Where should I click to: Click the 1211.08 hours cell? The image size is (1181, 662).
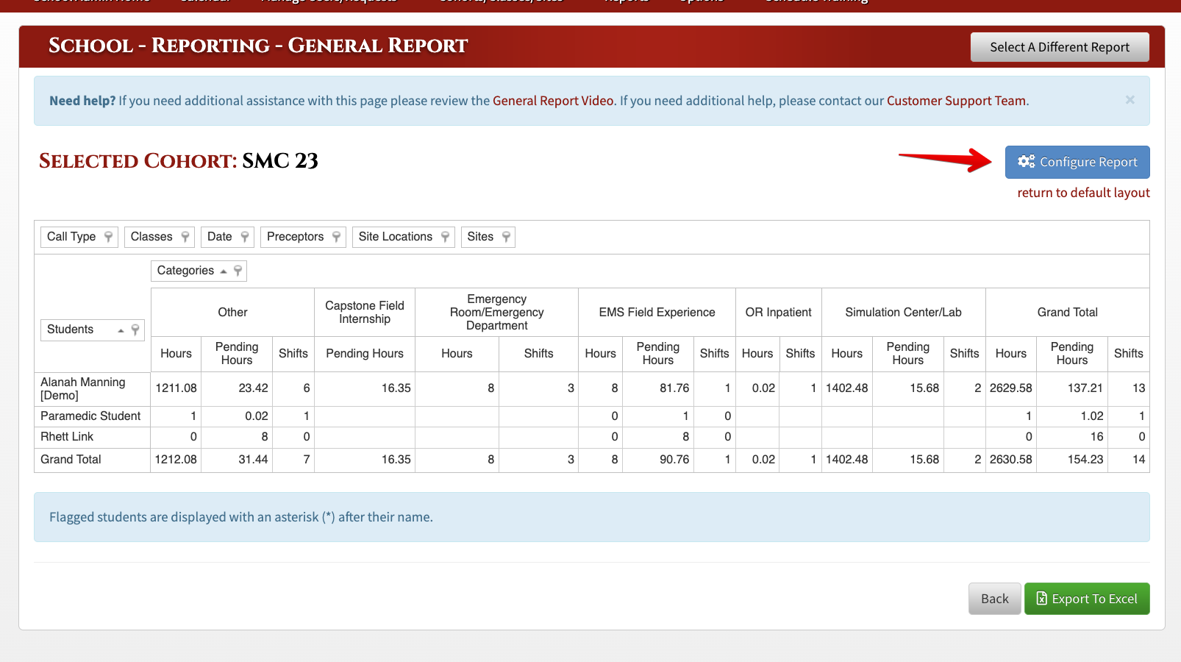176,388
